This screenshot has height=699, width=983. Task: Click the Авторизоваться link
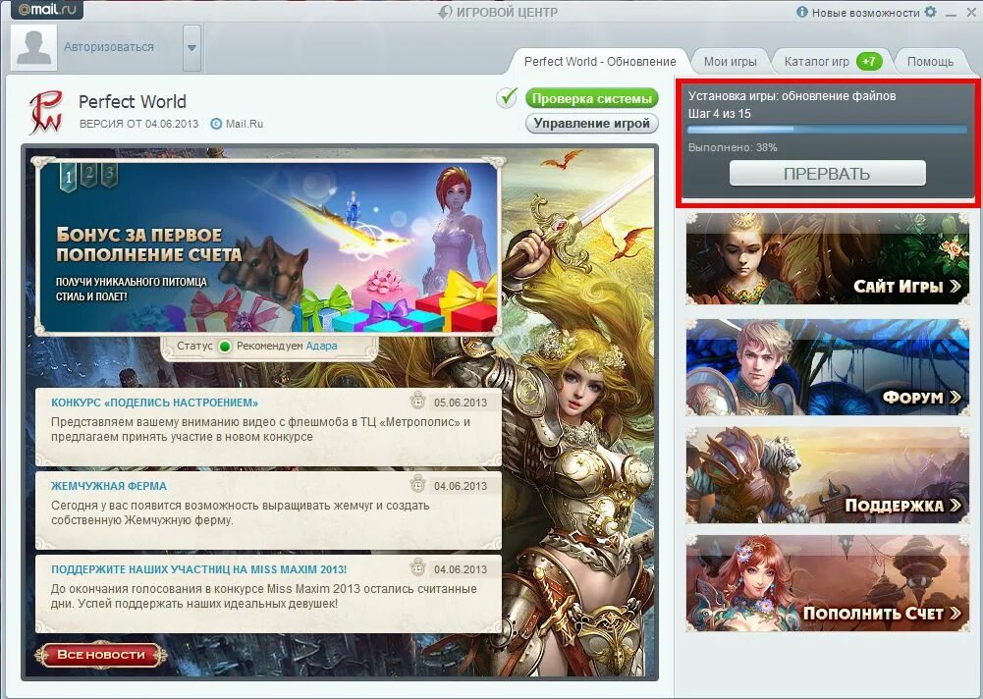[x=108, y=47]
